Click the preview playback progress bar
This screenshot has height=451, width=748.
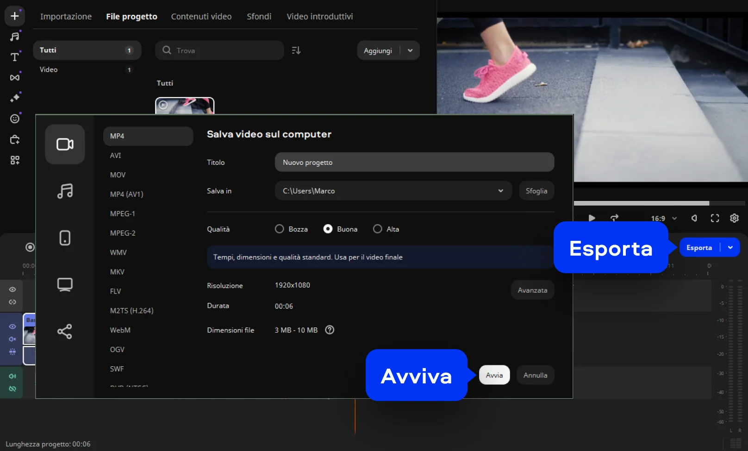point(648,203)
